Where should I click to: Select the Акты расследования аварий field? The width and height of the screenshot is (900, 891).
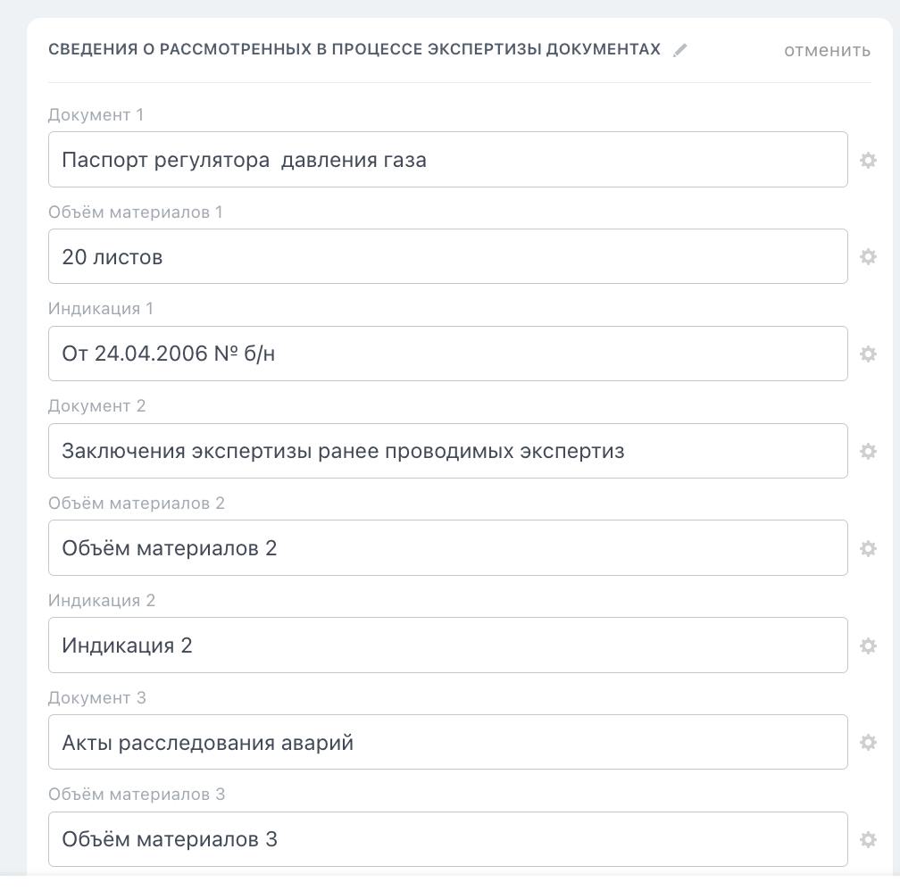tap(447, 743)
